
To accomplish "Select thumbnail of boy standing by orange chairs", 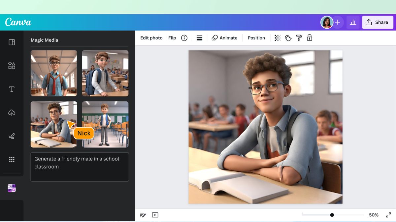I will pos(105,124).
